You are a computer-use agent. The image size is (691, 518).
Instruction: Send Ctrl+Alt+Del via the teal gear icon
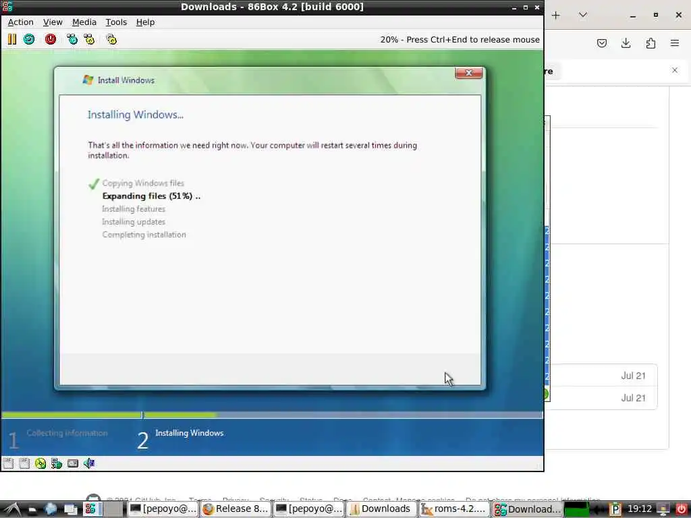(x=72, y=40)
